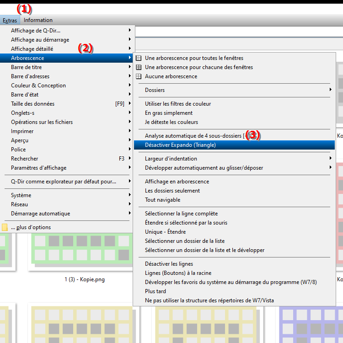Open the Système submenu
Image resolution: width=343 pixels, height=343 pixels.
pos(66,195)
